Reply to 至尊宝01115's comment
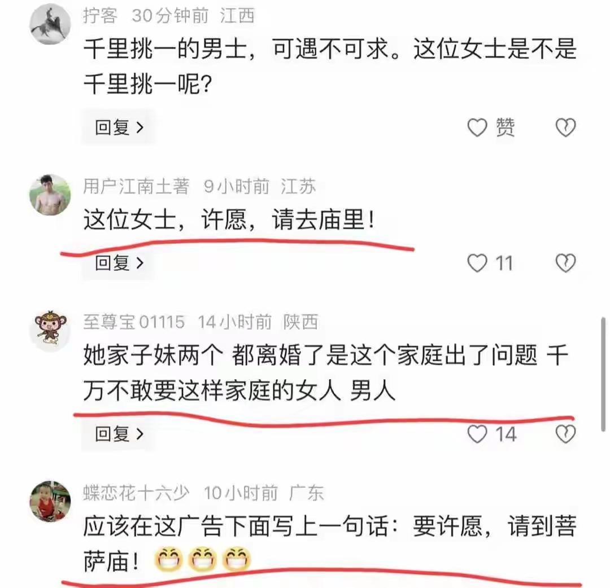Image resolution: width=610 pixels, height=588 pixels. (x=119, y=434)
